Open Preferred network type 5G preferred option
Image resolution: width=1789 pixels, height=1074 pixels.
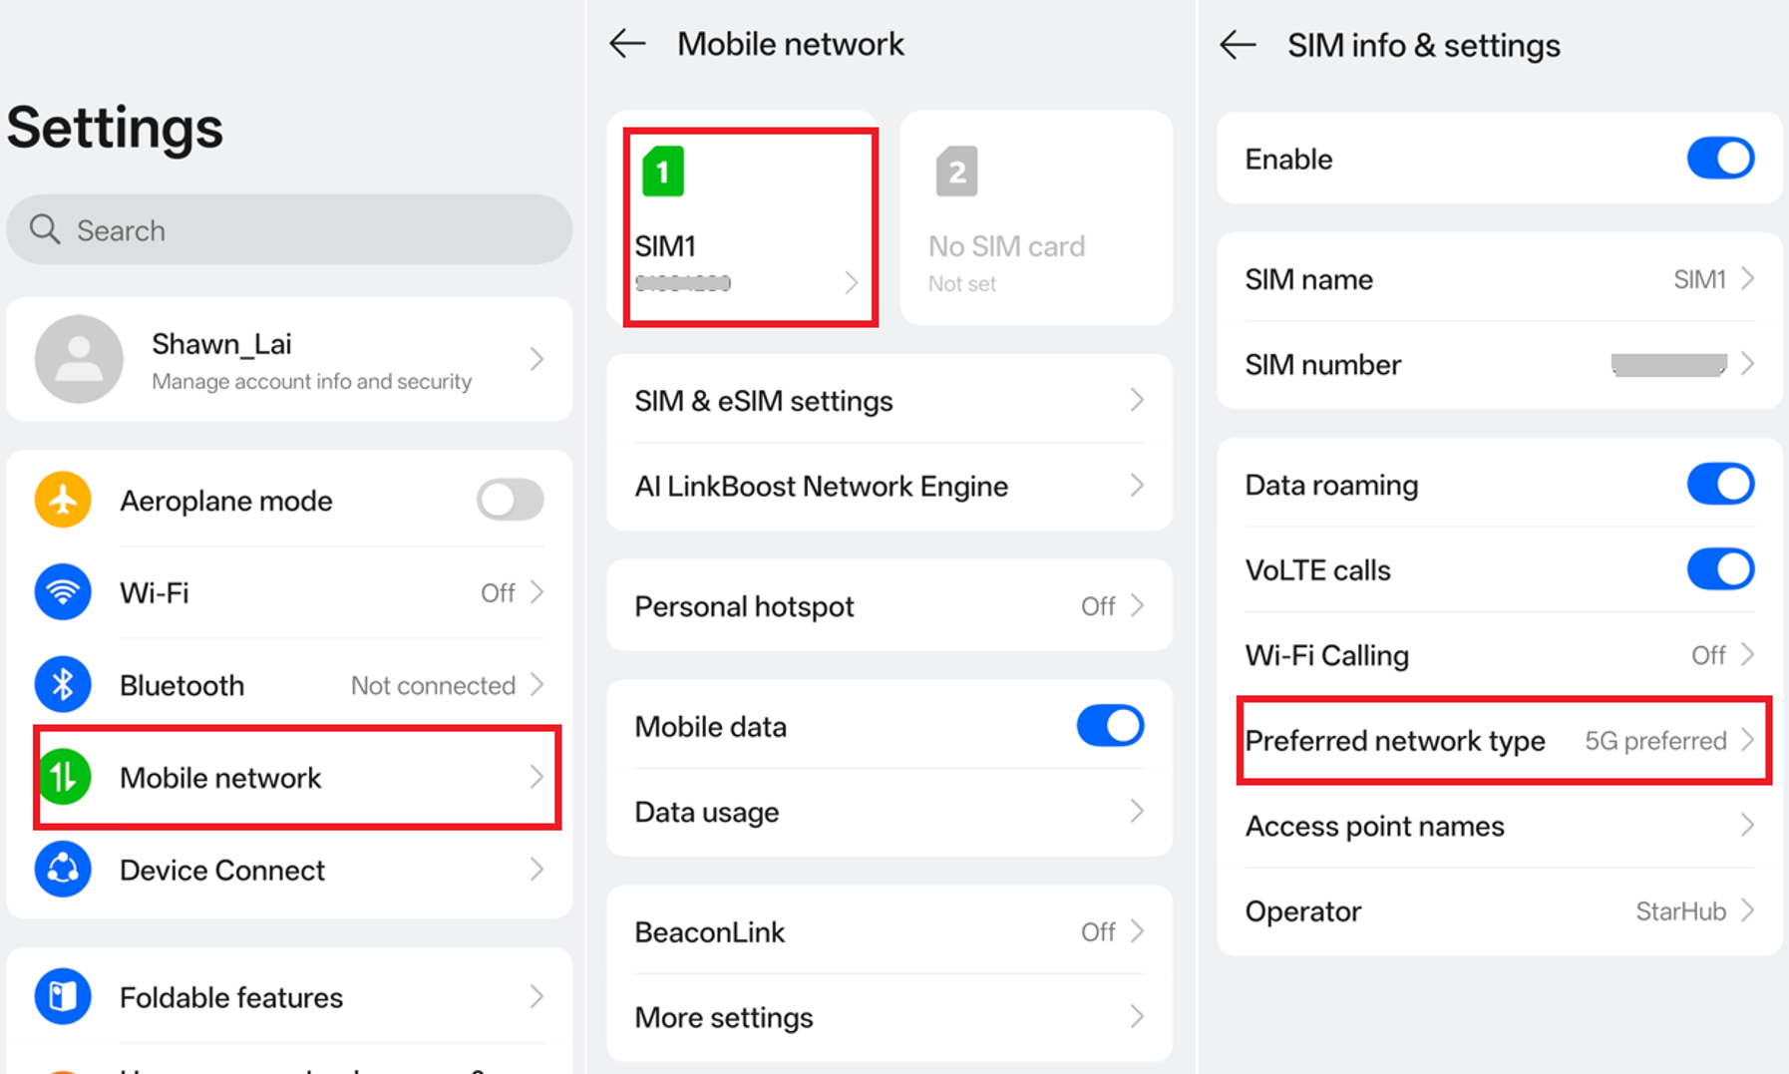click(1504, 741)
